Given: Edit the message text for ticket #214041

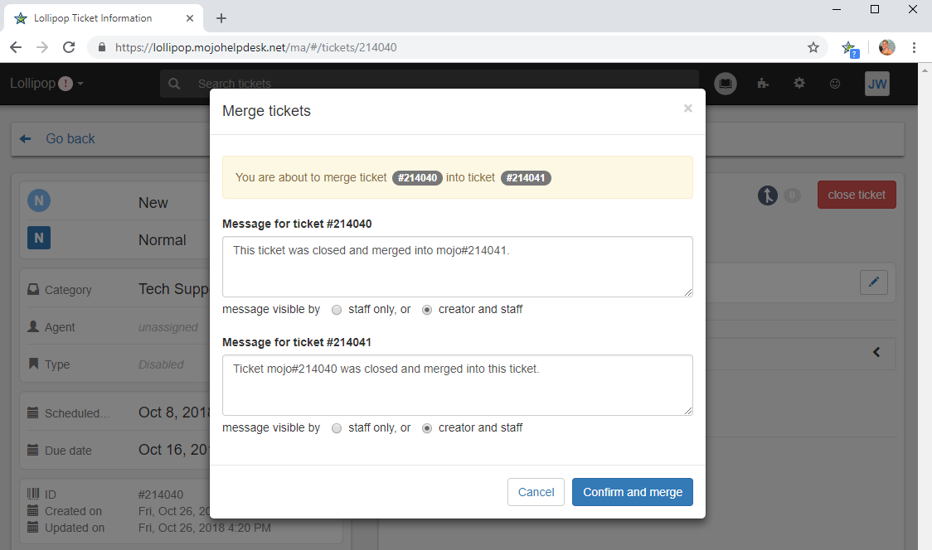Looking at the screenshot, I should (457, 384).
